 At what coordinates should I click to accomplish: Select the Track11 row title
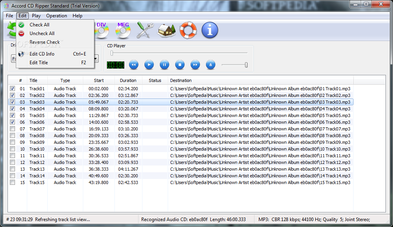(x=37, y=156)
